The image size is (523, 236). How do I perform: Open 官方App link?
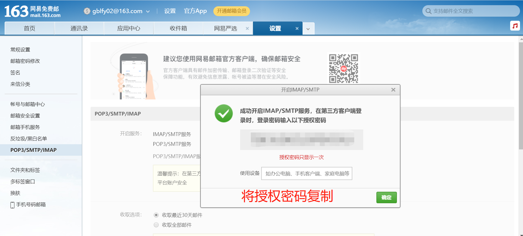click(x=195, y=11)
